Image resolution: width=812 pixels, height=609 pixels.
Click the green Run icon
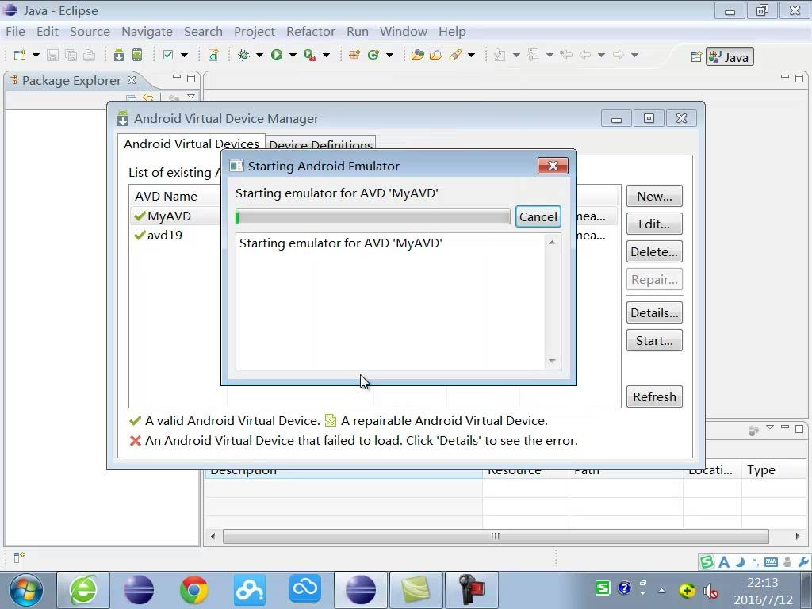[277, 55]
